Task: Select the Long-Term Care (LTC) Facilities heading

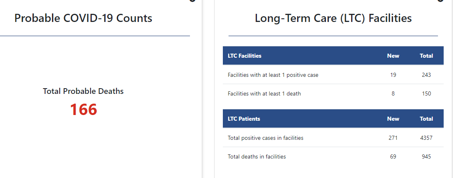Action: 333,18
